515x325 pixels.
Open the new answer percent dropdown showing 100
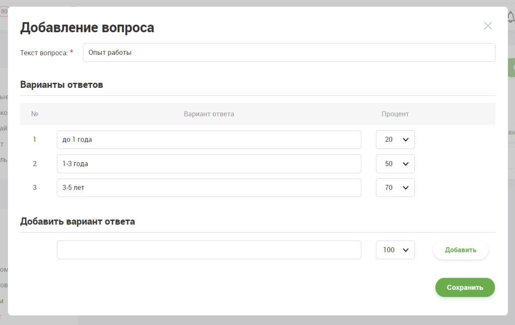point(395,250)
